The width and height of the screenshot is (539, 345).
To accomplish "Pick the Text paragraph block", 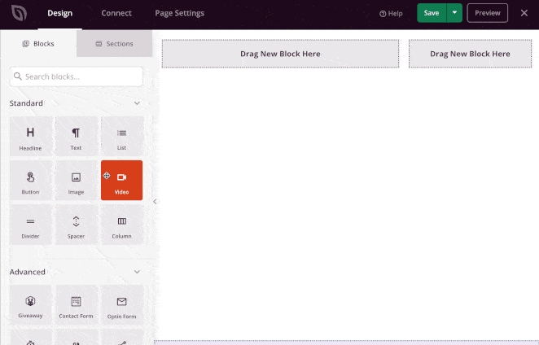I will pyautogui.click(x=76, y=137).
